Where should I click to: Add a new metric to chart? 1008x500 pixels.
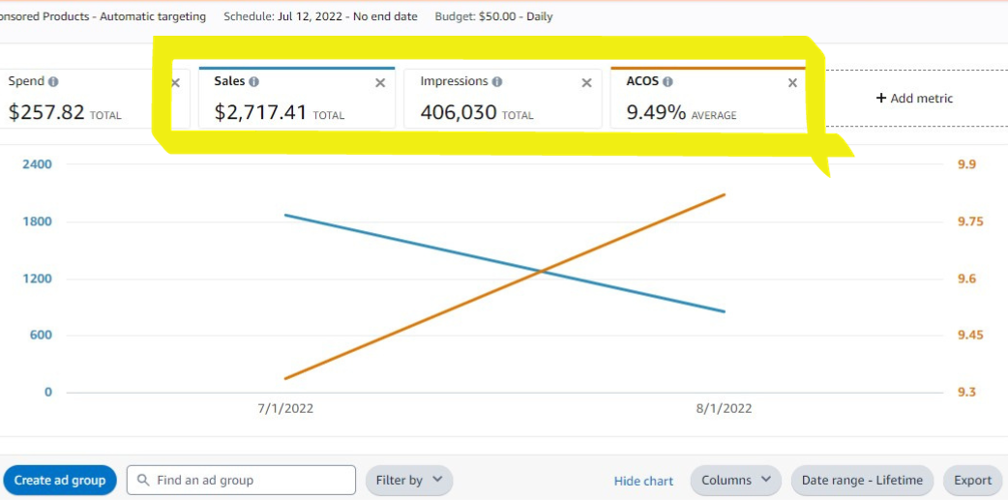pyautogui.click(x=914, y=99)
